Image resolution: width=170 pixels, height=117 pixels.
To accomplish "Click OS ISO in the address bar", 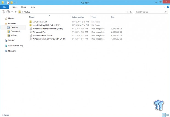I will click(27, 12).
